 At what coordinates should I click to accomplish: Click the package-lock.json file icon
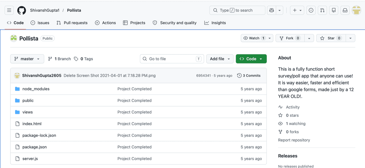click(x=17, y=135)
